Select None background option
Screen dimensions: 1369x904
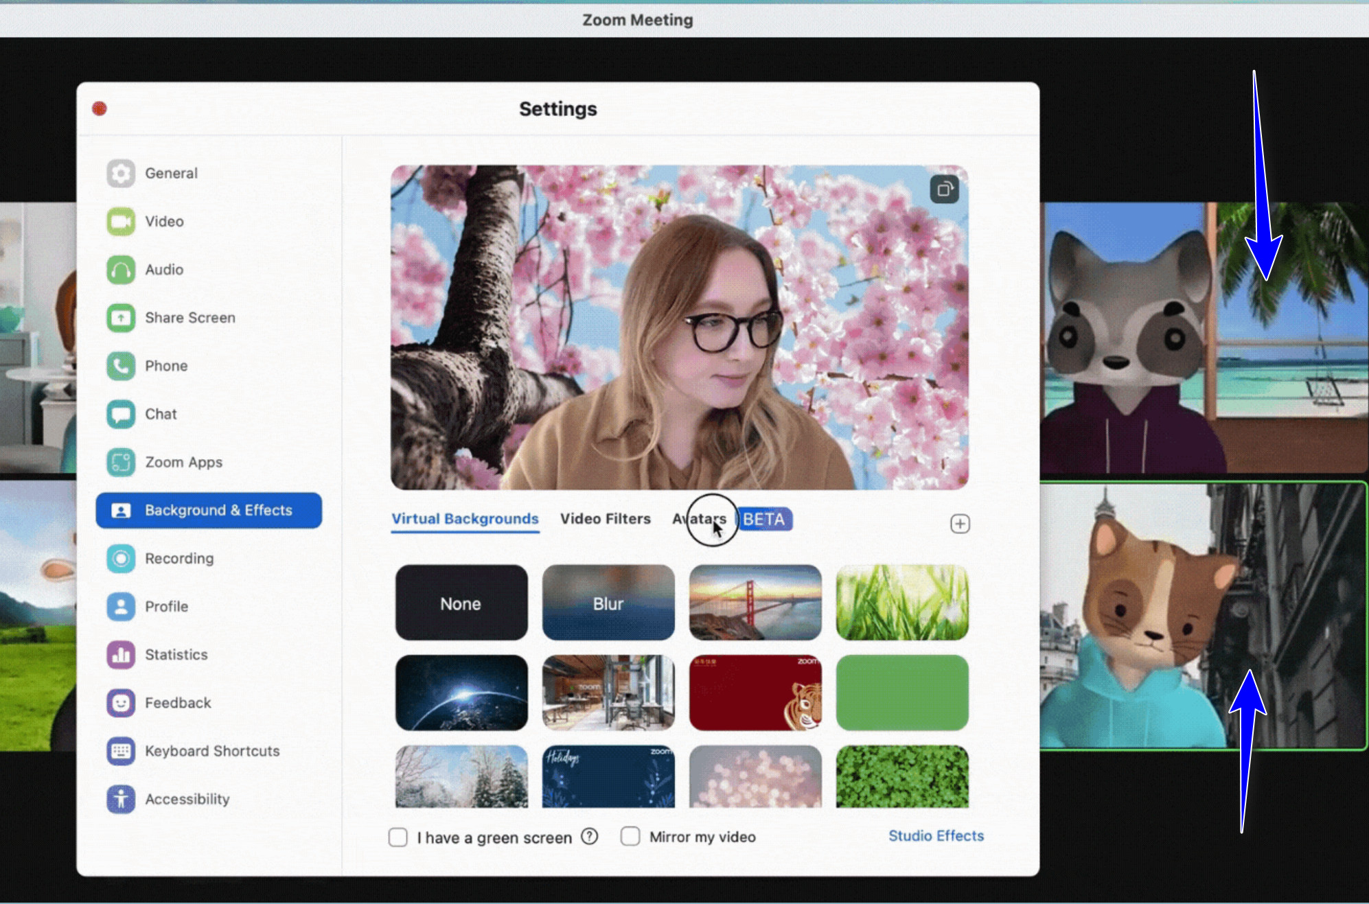coord(461,603)
